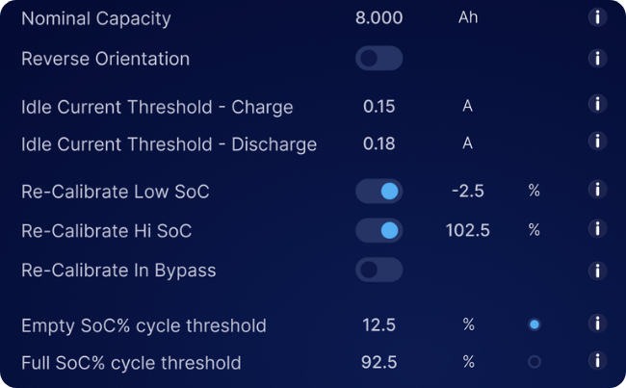Click info icon for Re-Calibrate In Bypass

click(597, 270)
